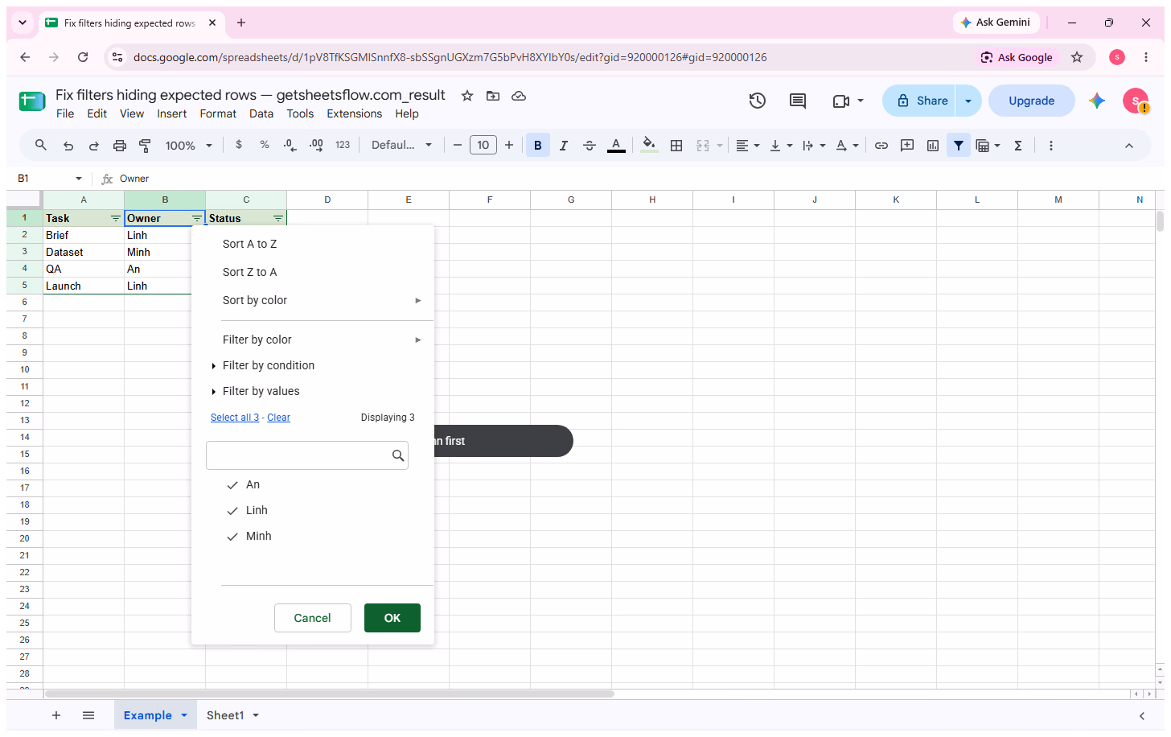This screenshot has width=1171, height=737.
Task: Open the font family dropdown
Action: [402, 146]
